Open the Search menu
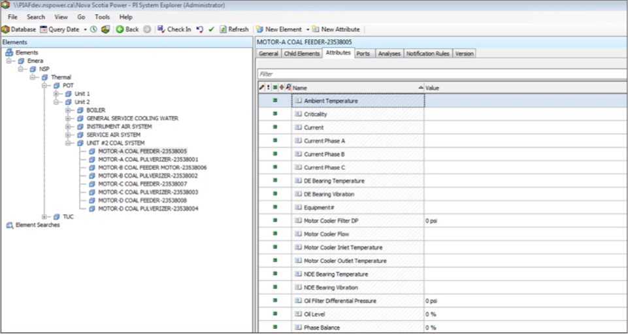Viewport: 628px width, 334px height. pos(36,17)
